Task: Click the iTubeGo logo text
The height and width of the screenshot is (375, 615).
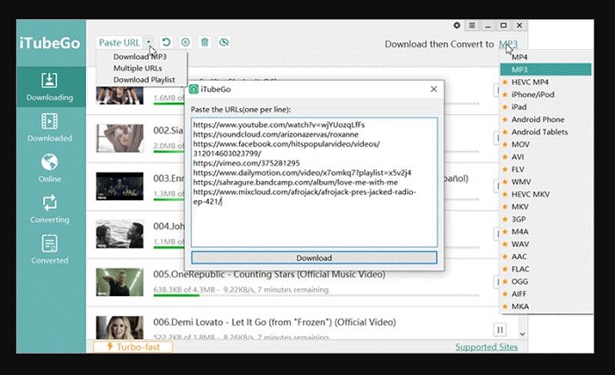Action: tap(50, 43)
